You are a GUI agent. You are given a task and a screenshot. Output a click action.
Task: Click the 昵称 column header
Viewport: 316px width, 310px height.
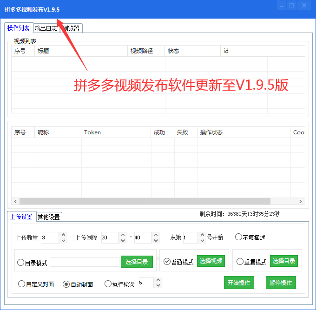click(x=58, y=132)
